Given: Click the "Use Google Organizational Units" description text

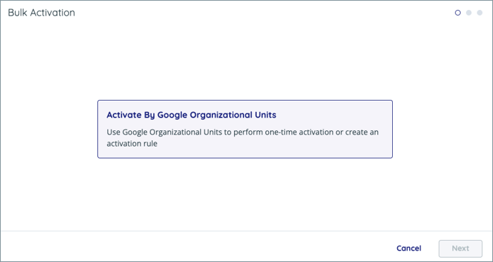Looking at the screenshot, I should coord(243,137).
